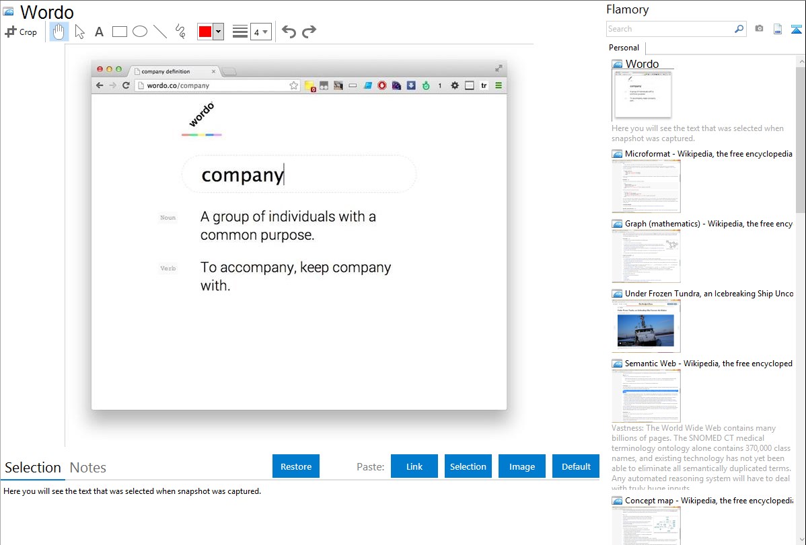This screenshot has height=545, width=806.
Task: Open the Notes tab
Action: point(88,468)
